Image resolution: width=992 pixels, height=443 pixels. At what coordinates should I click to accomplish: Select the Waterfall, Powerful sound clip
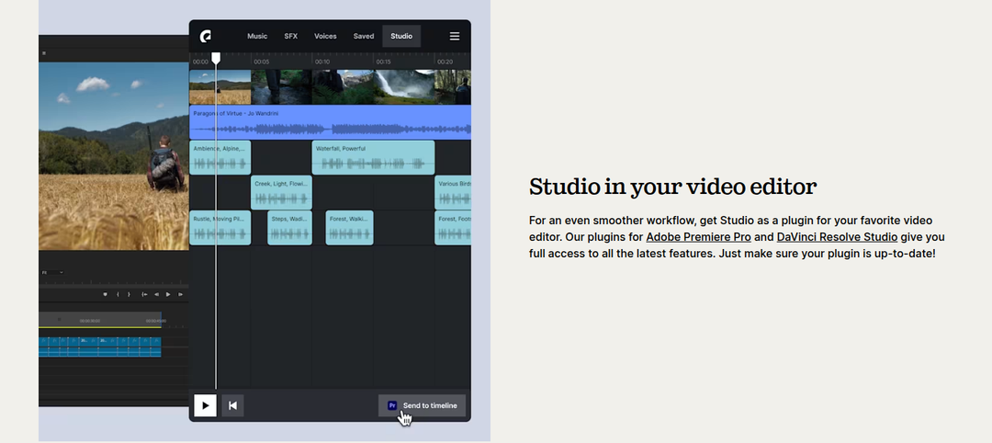373,157
